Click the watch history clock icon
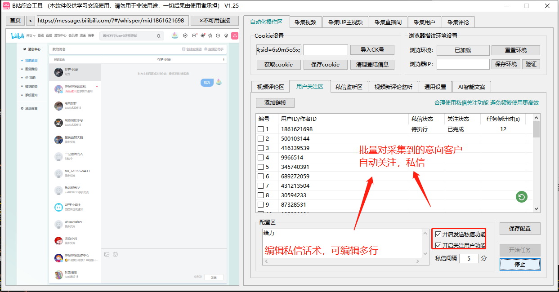 219,35
